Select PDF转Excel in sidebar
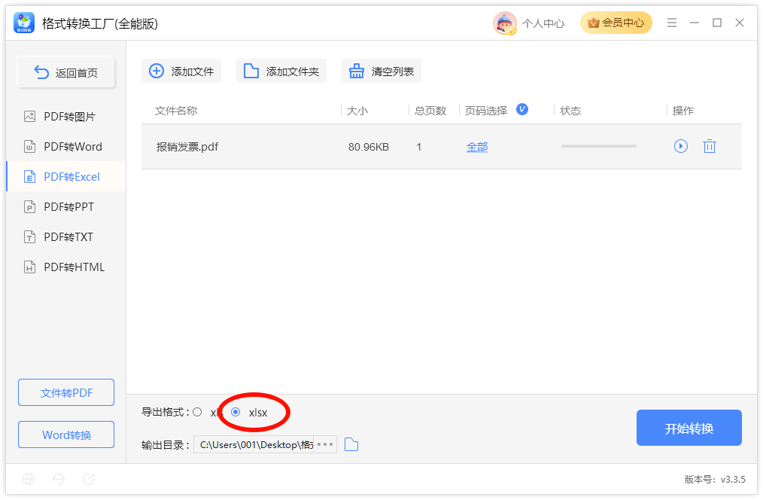The image size is (763, 500). tap(66, 177)
